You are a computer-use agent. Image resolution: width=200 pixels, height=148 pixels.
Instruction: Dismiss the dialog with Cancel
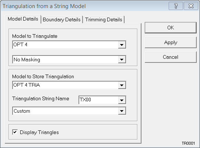[171, 57]
